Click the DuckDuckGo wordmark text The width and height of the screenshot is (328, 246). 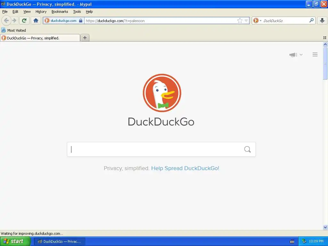[161, 122]
